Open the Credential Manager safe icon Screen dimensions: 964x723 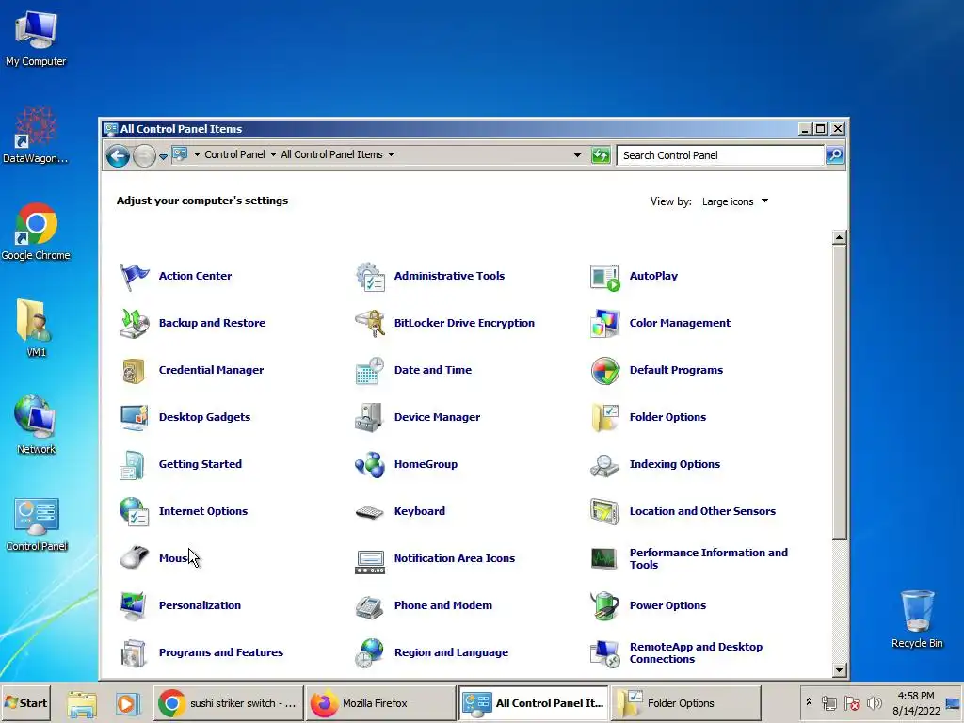coord(134,371)
